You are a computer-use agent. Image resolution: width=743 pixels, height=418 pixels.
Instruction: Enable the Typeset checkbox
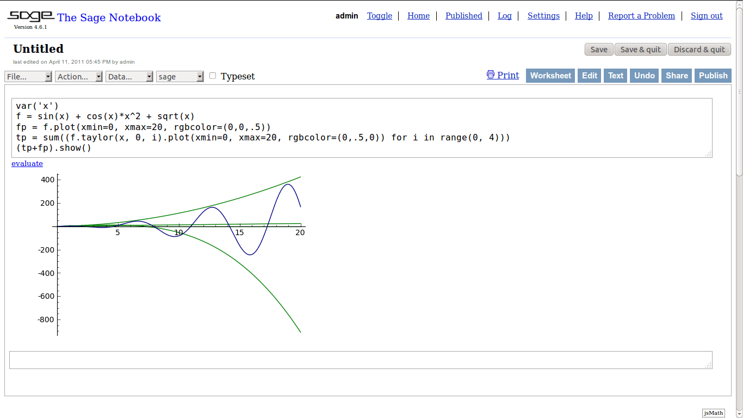coord(212,76)
